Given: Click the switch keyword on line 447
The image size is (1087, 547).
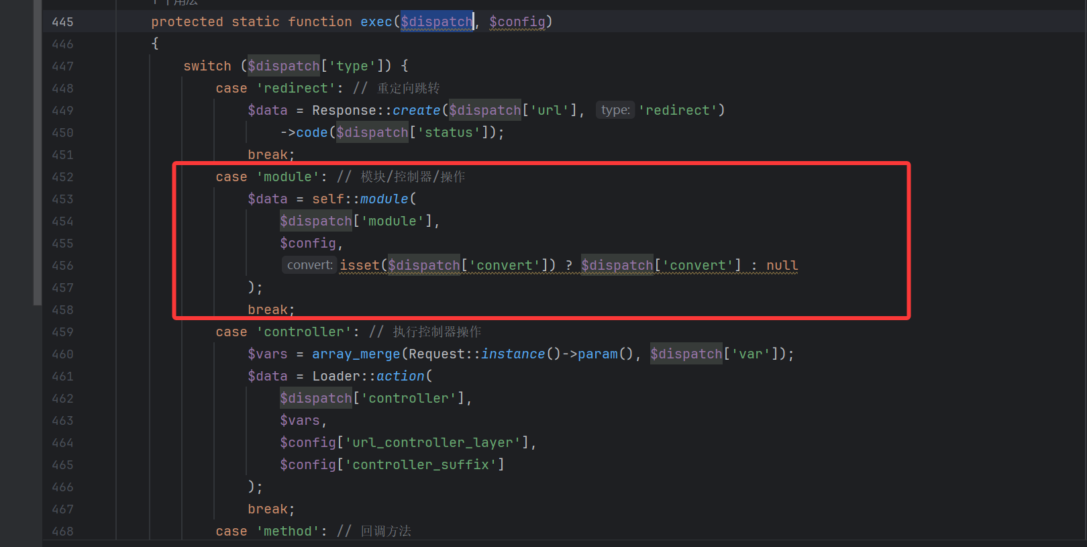Looking at the screenshot, I should (x=207, y=66).
